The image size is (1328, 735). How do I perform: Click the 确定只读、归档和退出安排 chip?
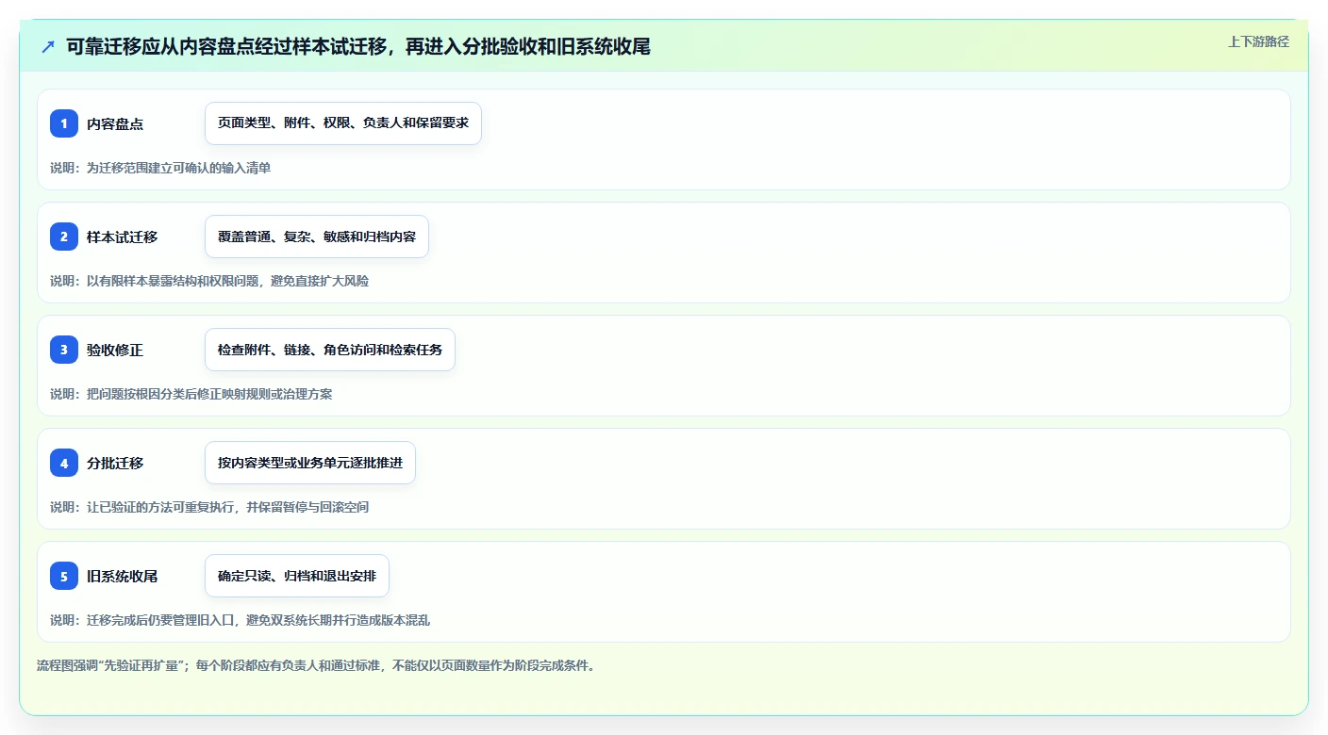click(297, 576)
